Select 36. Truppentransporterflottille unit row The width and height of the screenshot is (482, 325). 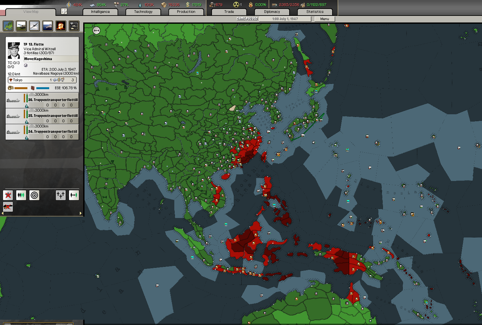coord(42,100)
